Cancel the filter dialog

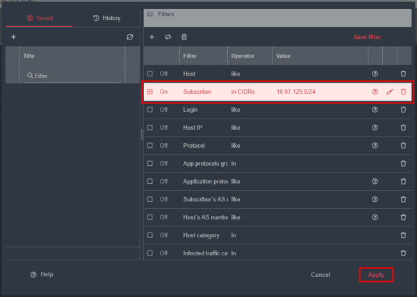(320, 275)
